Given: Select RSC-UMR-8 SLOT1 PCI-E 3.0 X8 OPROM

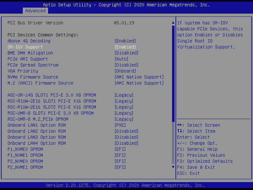Looking at the screenshot, I should [x=51, y=113].
